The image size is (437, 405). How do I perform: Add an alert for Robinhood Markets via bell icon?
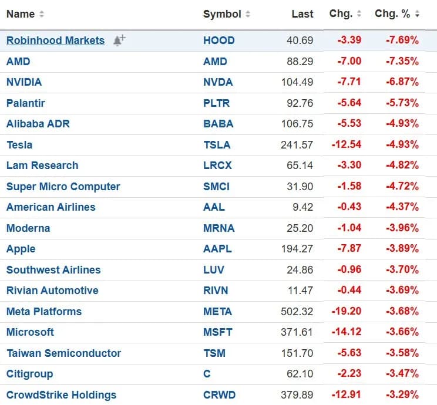point(119,41)
